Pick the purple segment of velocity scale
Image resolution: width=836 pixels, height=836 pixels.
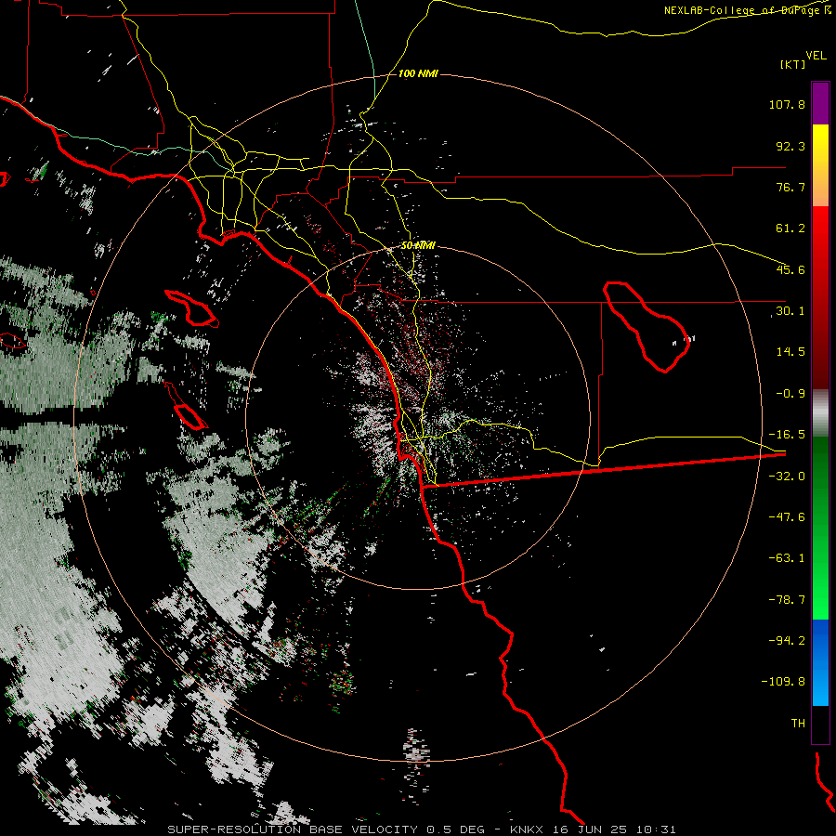click(820, 104)
